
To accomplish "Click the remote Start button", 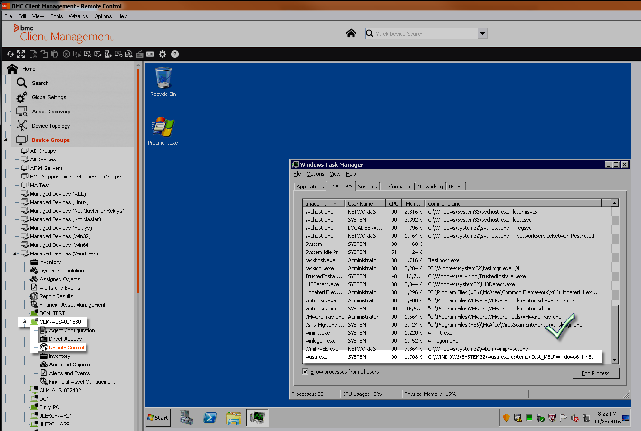I will [158, 418].
